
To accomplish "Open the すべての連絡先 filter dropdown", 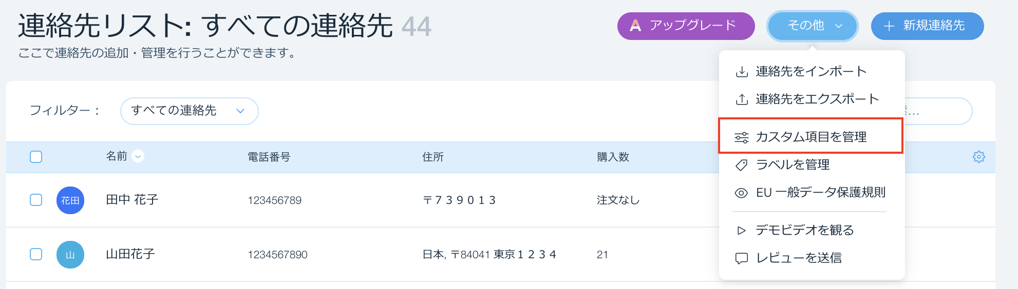I will pyautogui.click(x=189, y=111).
